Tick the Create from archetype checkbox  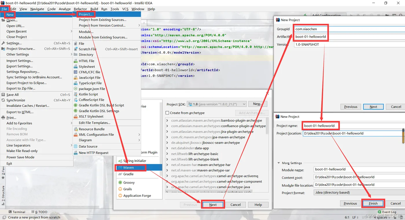(167, 113)
